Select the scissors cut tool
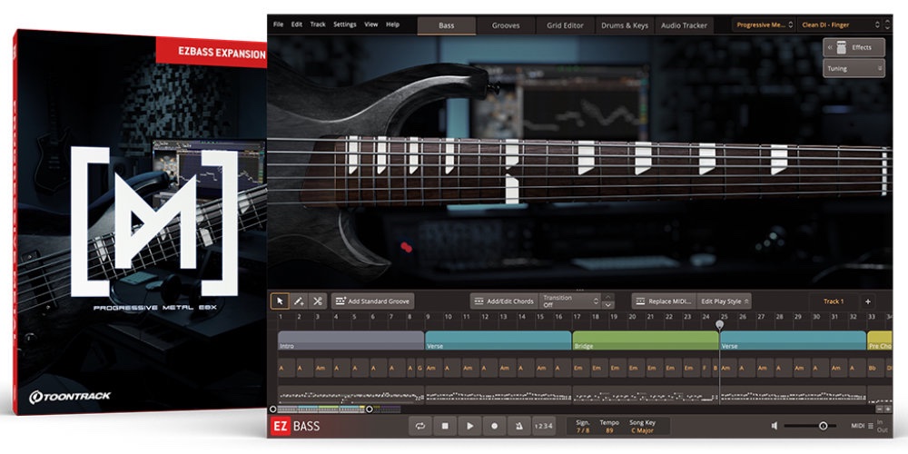This screenshot has width=908, height=454. click(317, 301)
